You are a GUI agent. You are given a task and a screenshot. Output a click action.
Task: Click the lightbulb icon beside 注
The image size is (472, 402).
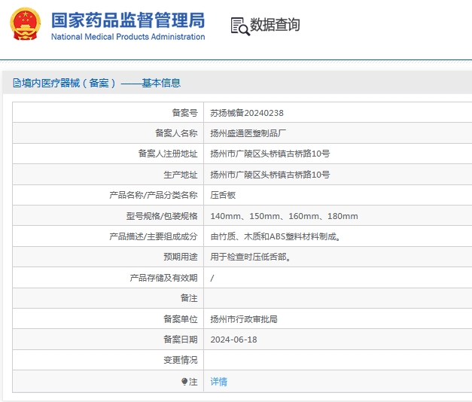coord(184,382)
